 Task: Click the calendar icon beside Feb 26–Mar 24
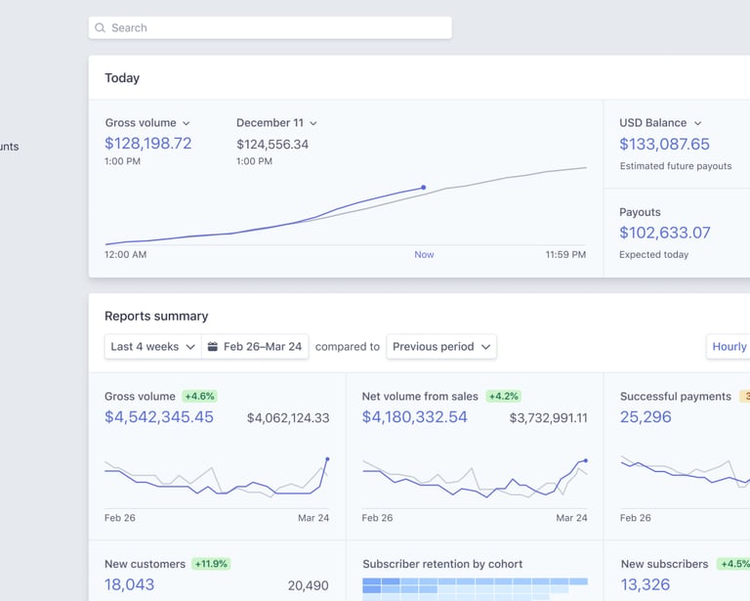coord(213,347)
